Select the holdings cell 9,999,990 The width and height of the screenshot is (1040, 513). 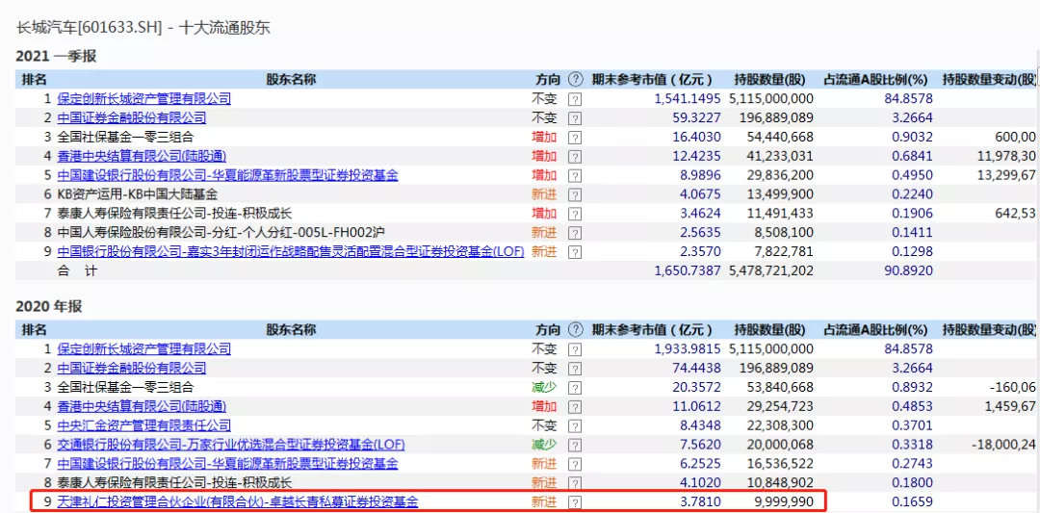pos(783,502)
